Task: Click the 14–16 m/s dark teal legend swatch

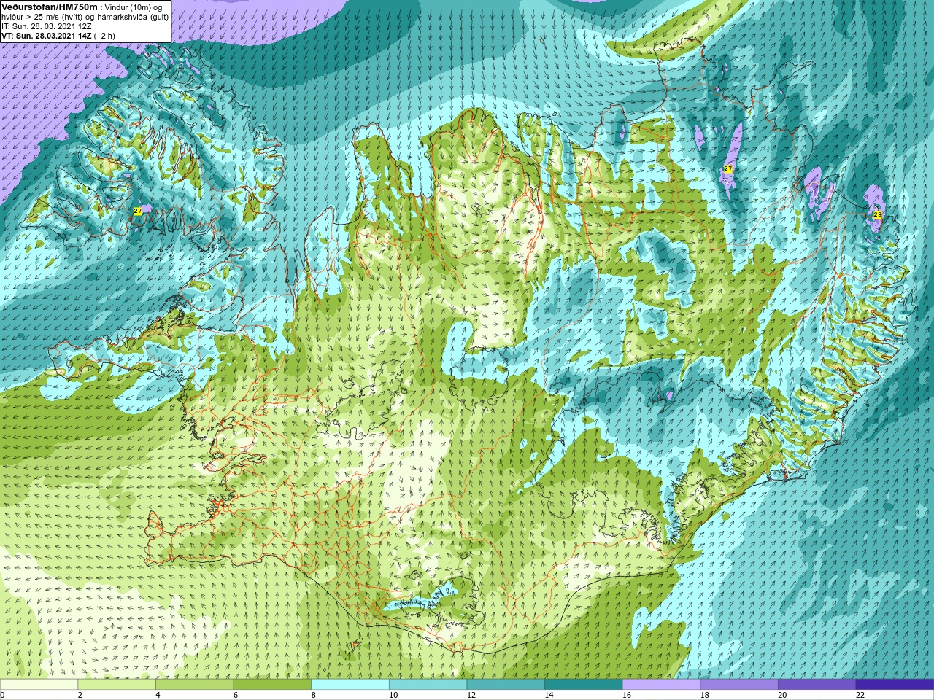Action: pos(584,685)
